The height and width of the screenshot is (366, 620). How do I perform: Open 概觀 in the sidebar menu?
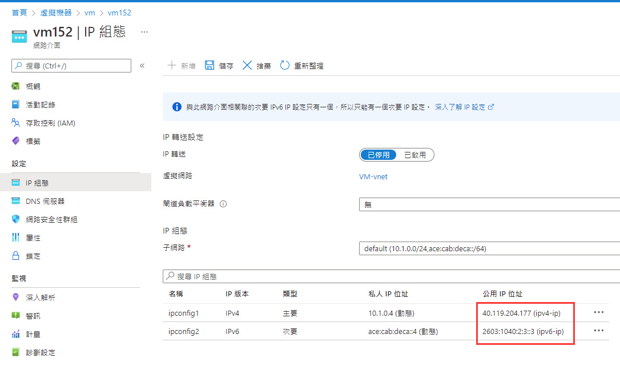(33, 86)
